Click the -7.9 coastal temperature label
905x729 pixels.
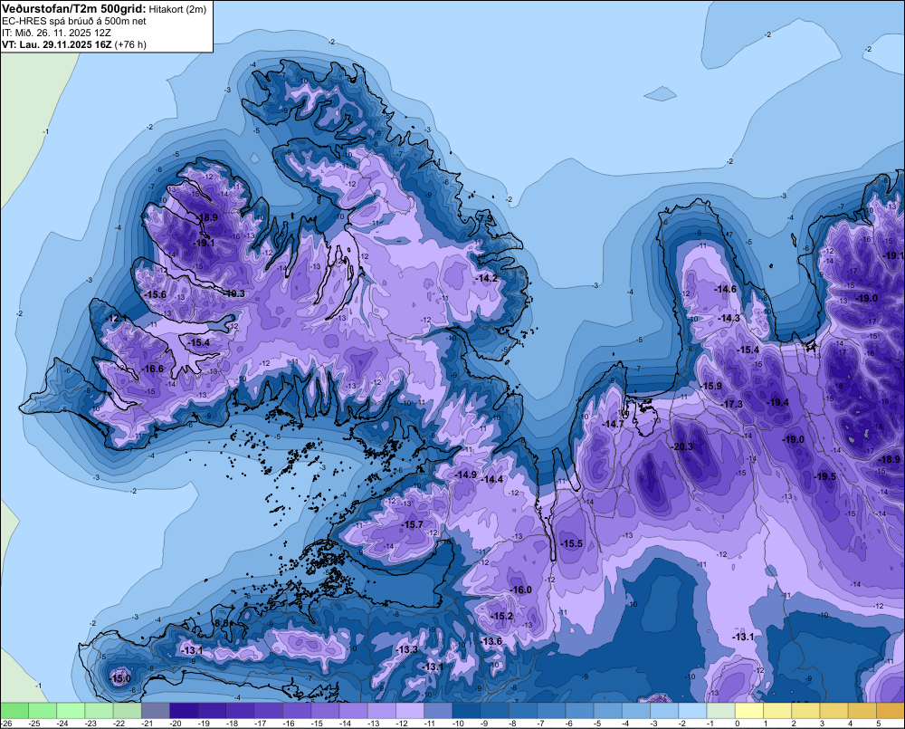[x=486, y=219]
